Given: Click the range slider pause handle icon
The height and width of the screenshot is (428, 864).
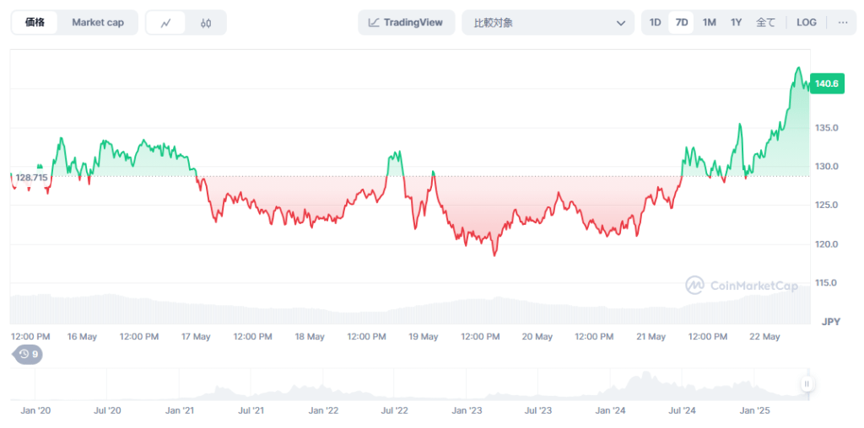Looking at the screenshot, I should tap(807, 384).
